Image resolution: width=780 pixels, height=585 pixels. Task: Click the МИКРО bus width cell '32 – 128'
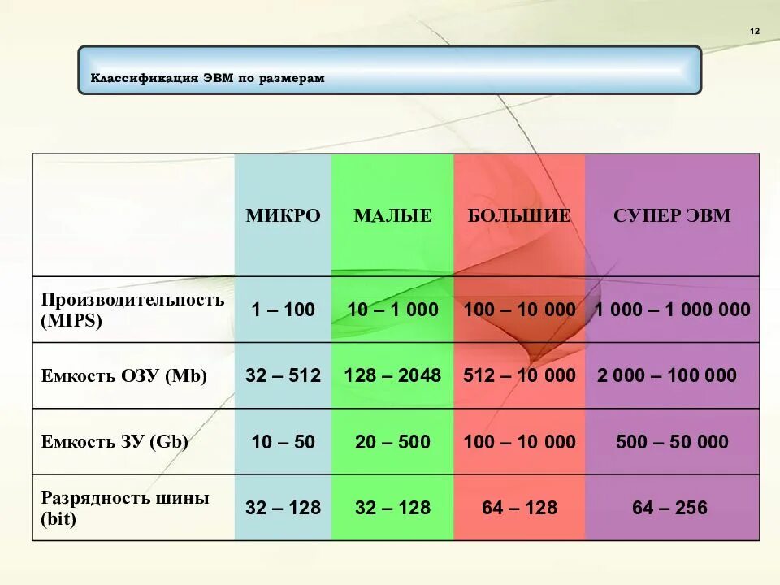(x=283, y=508)
